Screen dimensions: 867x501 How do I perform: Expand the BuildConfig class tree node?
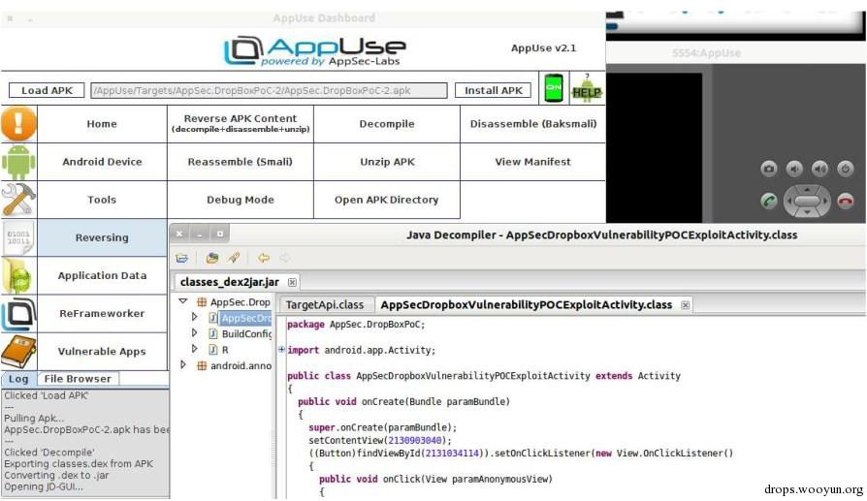[194, 333]
